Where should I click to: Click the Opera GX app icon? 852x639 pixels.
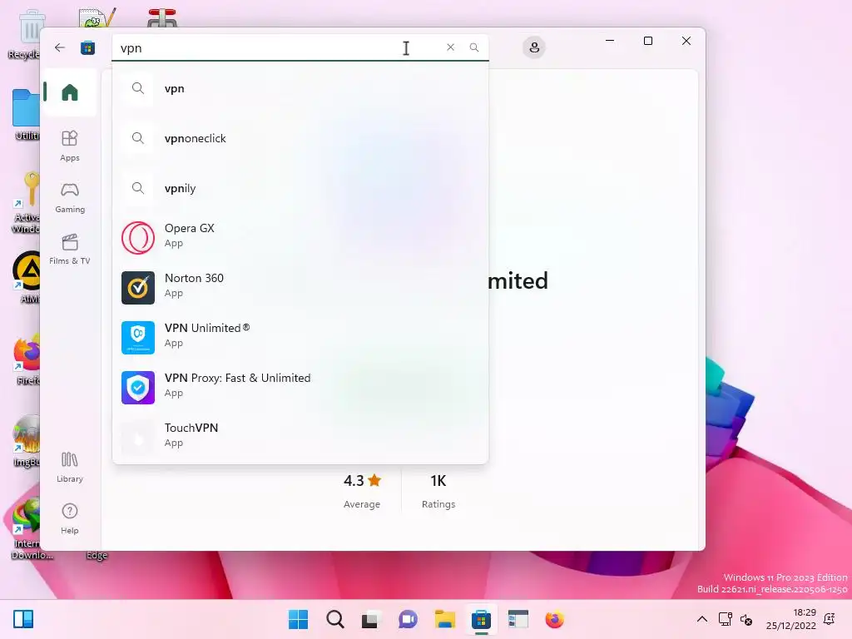pos(138,237)
